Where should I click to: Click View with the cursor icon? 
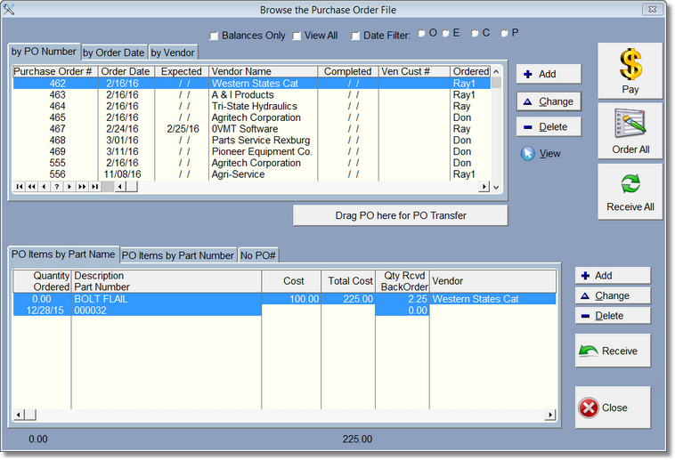(x=541, y=153)
